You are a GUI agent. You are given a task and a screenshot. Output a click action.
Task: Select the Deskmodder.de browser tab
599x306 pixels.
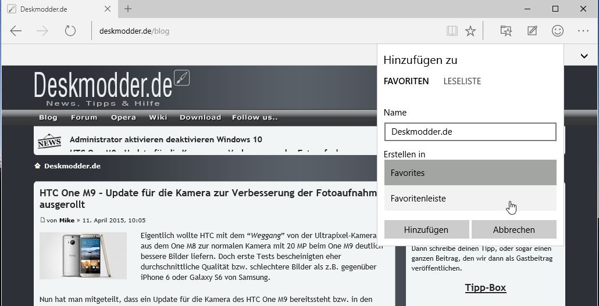60,9
